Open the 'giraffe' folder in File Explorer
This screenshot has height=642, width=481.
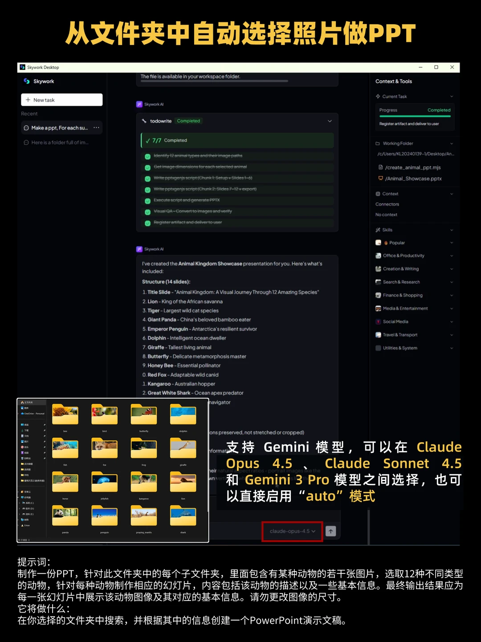pos(183,449)
